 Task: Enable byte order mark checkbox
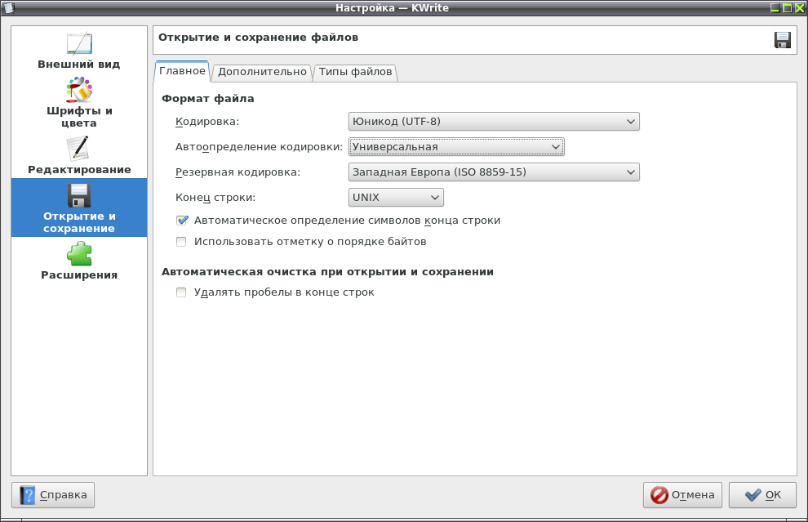[x=181, y=242]
